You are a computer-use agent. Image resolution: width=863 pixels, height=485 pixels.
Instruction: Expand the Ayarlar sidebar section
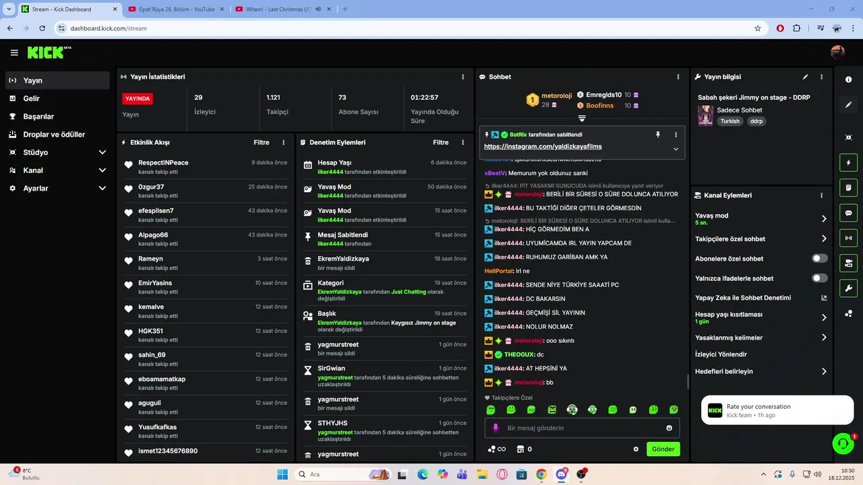[x=102, y=189]
